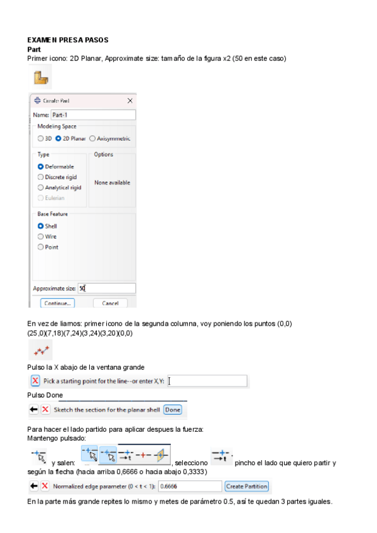
Task: Click red X beside 'Sketch the section' prompt
Action: [45, 409]
